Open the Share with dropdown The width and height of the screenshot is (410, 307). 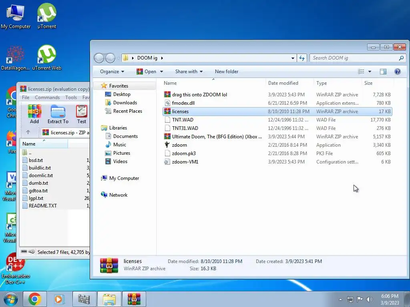[189, 72]
